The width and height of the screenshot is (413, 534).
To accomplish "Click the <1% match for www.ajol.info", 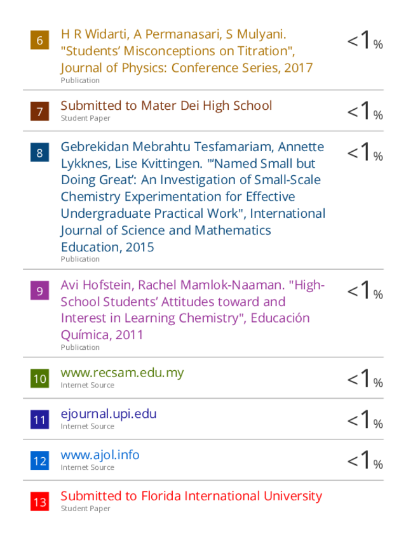I will point(365,460).
